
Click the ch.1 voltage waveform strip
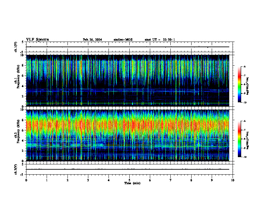[129, 47]
